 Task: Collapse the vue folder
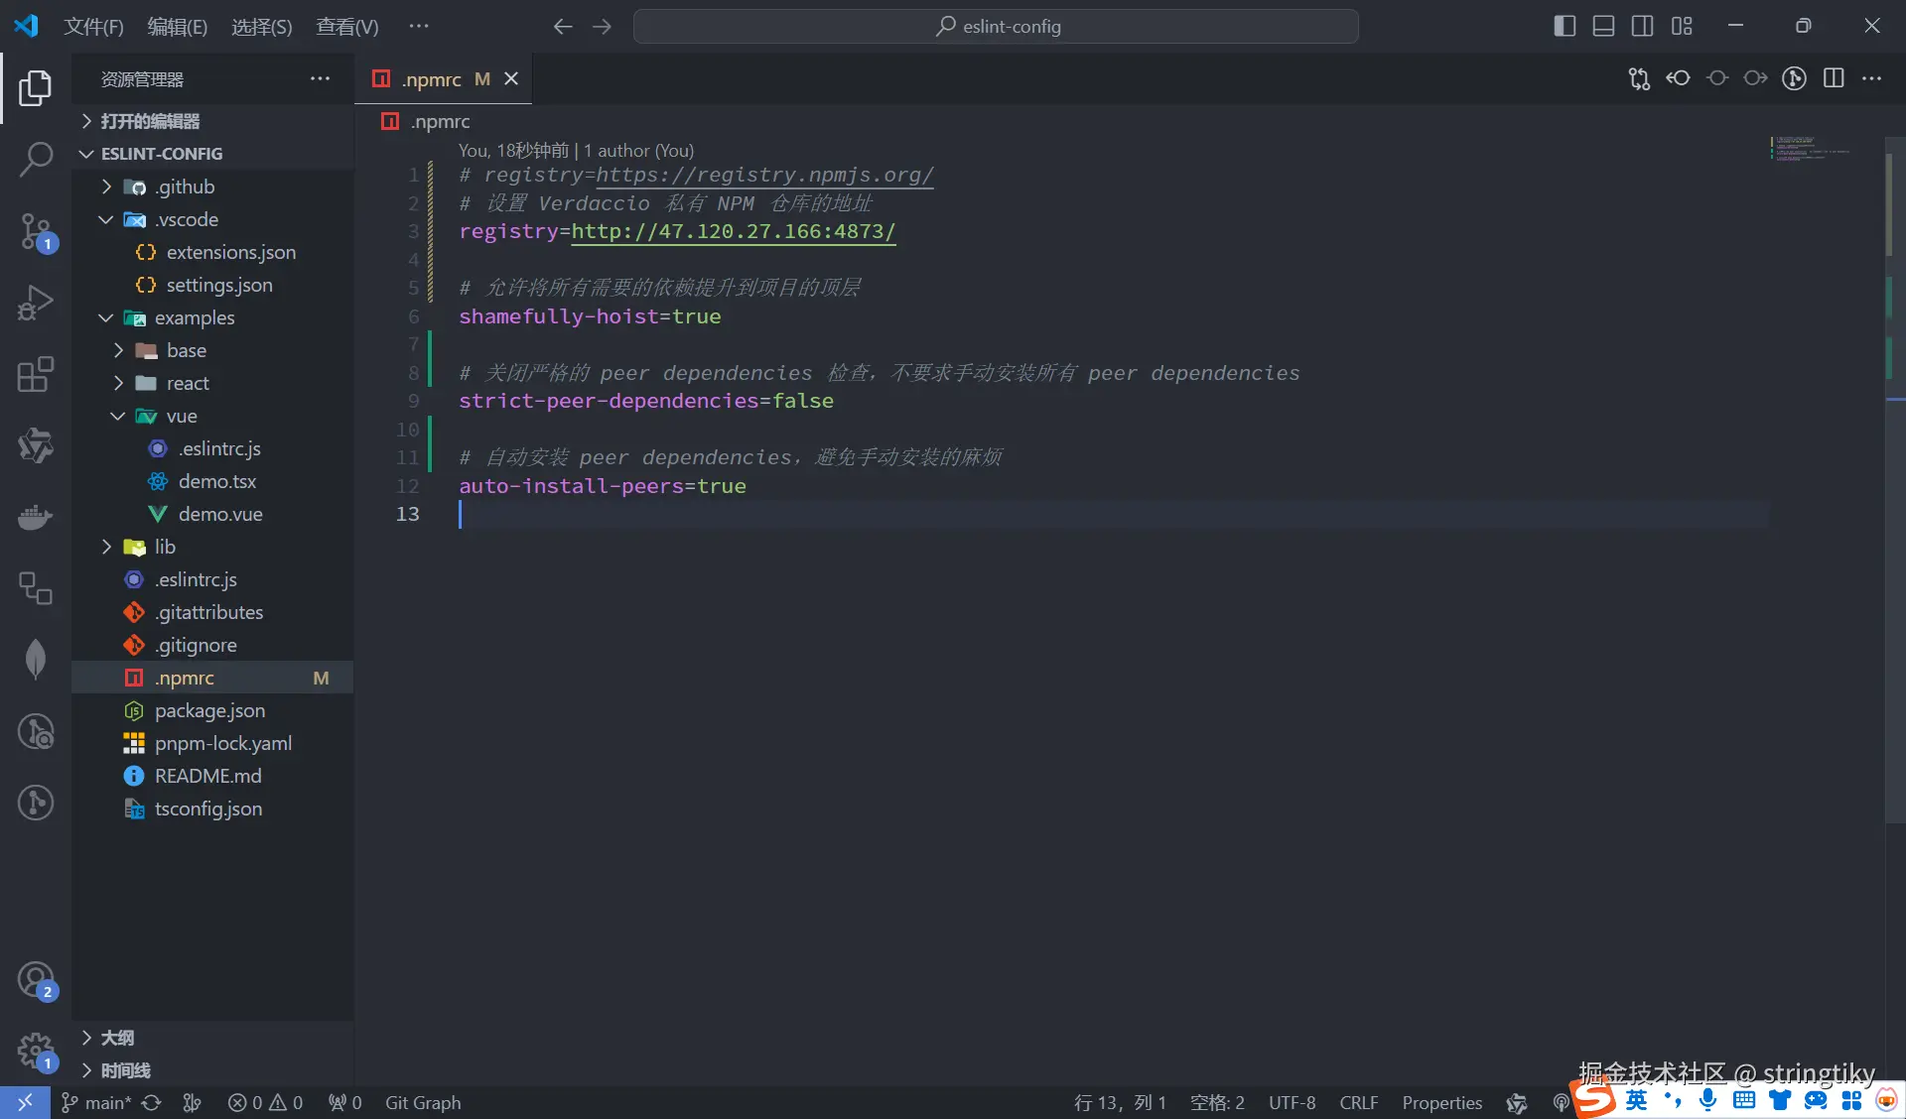point(182,416)
